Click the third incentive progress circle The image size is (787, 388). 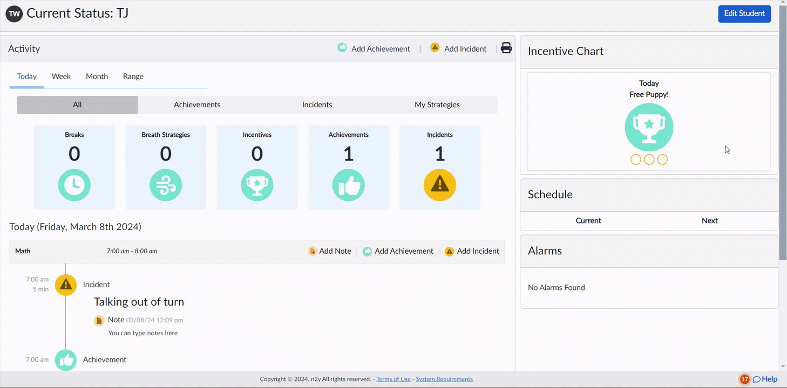pyautogui.click(x=662, y=160)
